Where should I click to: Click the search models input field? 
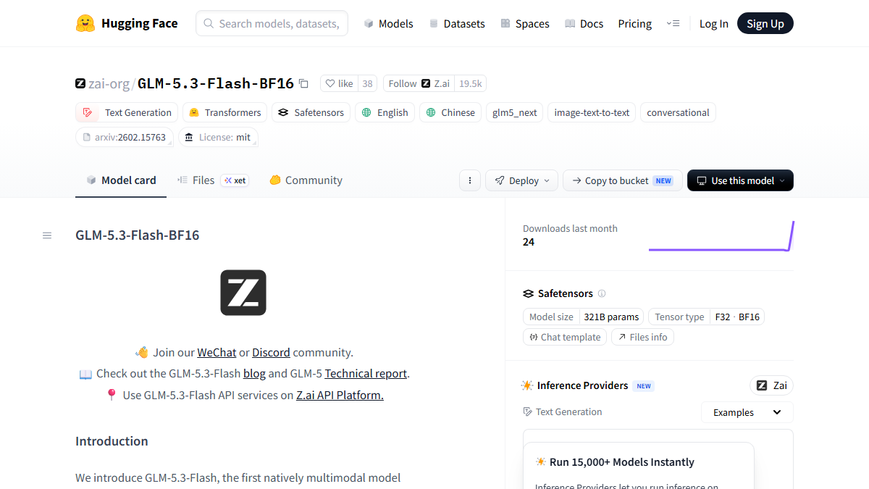272,23
